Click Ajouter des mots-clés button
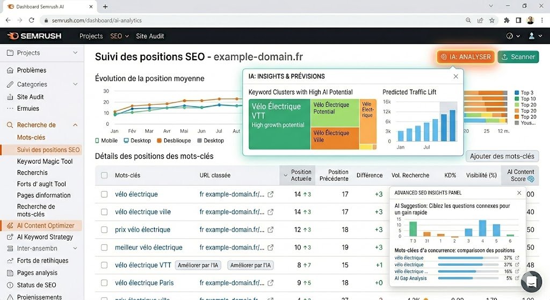The image size is (550, 300). pos(502,156)
